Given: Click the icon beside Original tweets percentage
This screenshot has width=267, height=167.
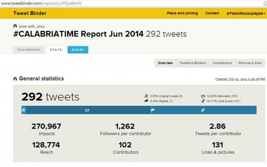Looking at the screenshot, I should (146, 96).
